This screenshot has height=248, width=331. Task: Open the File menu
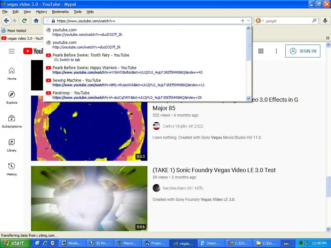[x=5, y=12]
